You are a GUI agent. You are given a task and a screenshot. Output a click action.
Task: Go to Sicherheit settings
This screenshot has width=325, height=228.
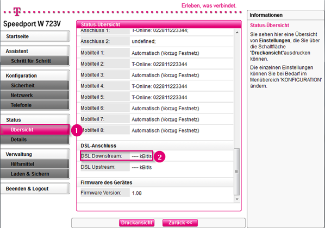coord(35,85)
